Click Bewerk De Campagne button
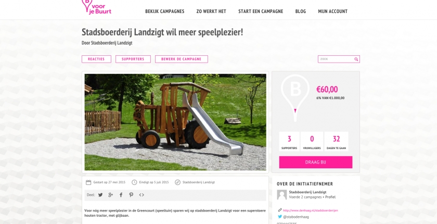The width and height of the screenshot is (437, 224). pos(182,59)
